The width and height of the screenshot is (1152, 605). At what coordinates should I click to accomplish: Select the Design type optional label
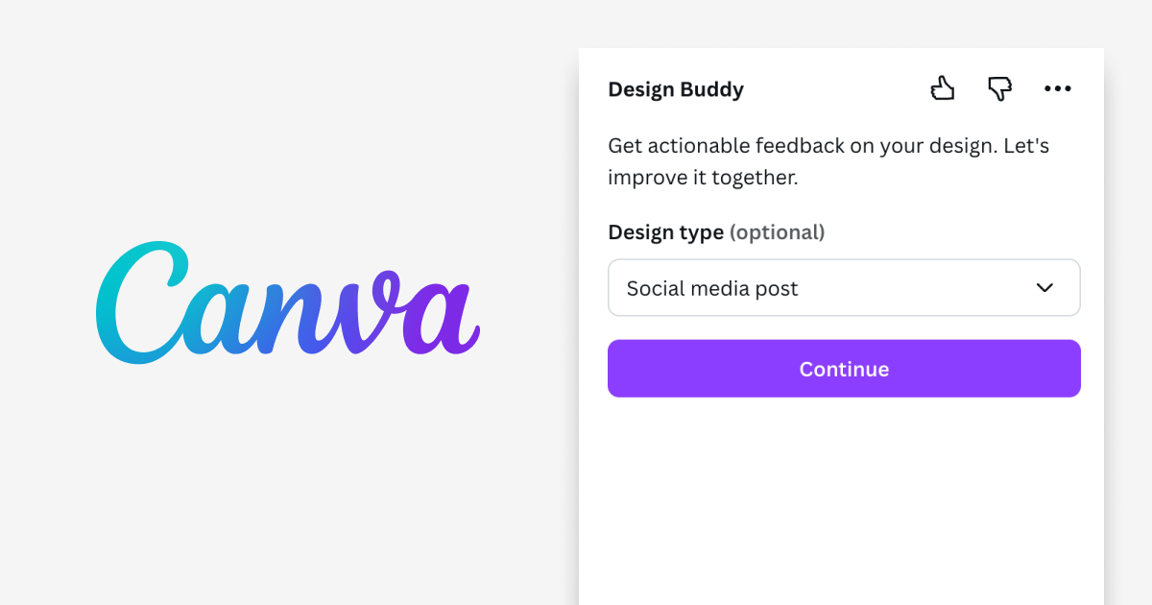pos(716,231)
